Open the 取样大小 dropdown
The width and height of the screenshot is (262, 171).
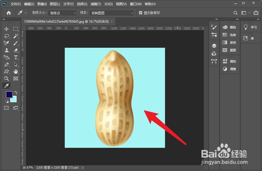tap(62, 13)
